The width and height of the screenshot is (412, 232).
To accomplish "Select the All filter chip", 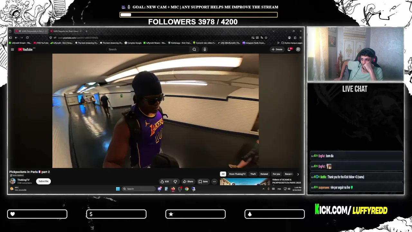I will point(223,174).
